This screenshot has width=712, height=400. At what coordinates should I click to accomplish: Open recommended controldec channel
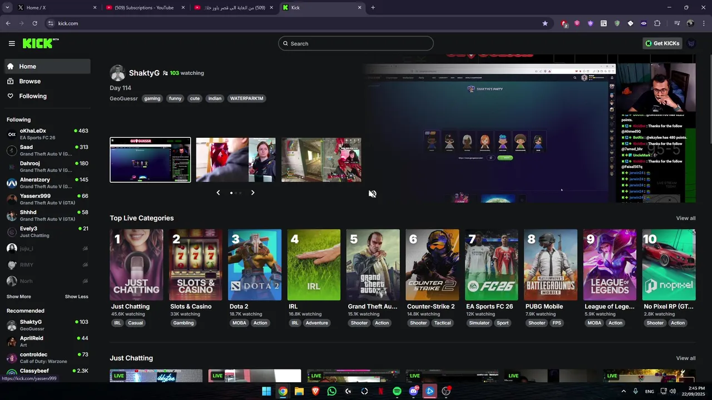(x=47, y=358)
